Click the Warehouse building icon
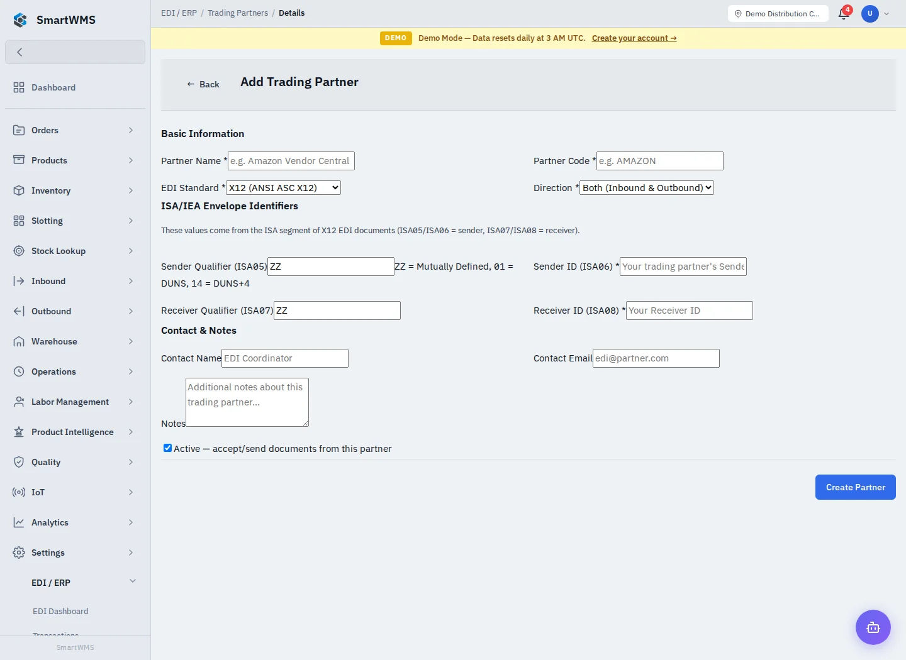Screen dimensions: 906x660 tap(19, 341)
